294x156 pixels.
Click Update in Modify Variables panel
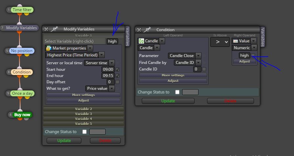[x=64, y=141]
